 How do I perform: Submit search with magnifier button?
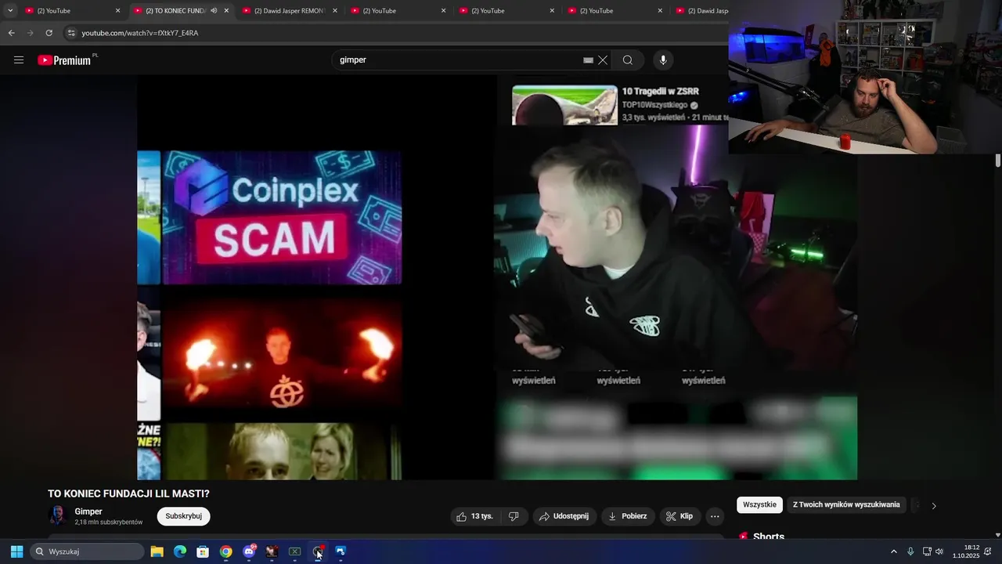coord(628,60)
